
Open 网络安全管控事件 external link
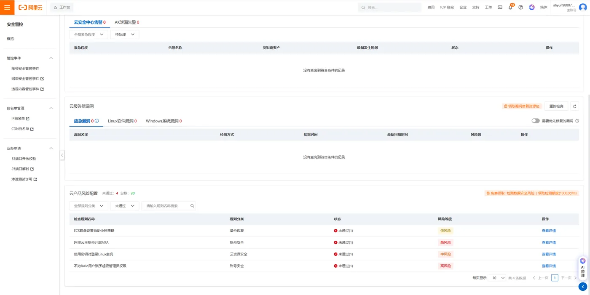click(x=27, y=79)
